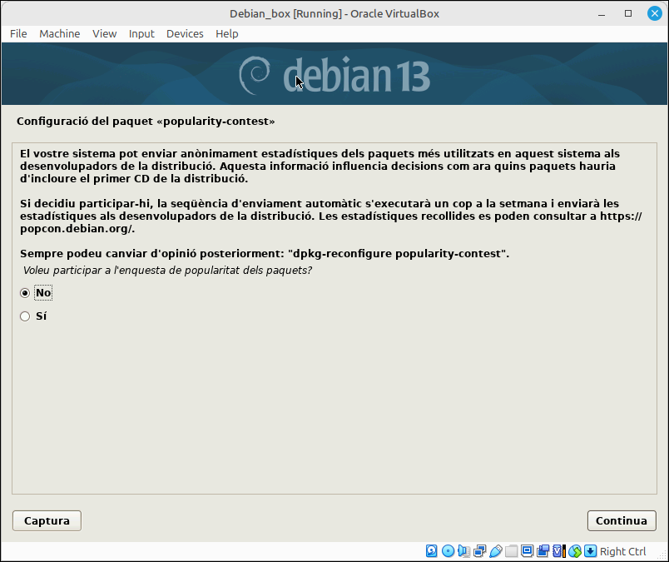Click the popularity-contest configuration heading

[146, 122]
